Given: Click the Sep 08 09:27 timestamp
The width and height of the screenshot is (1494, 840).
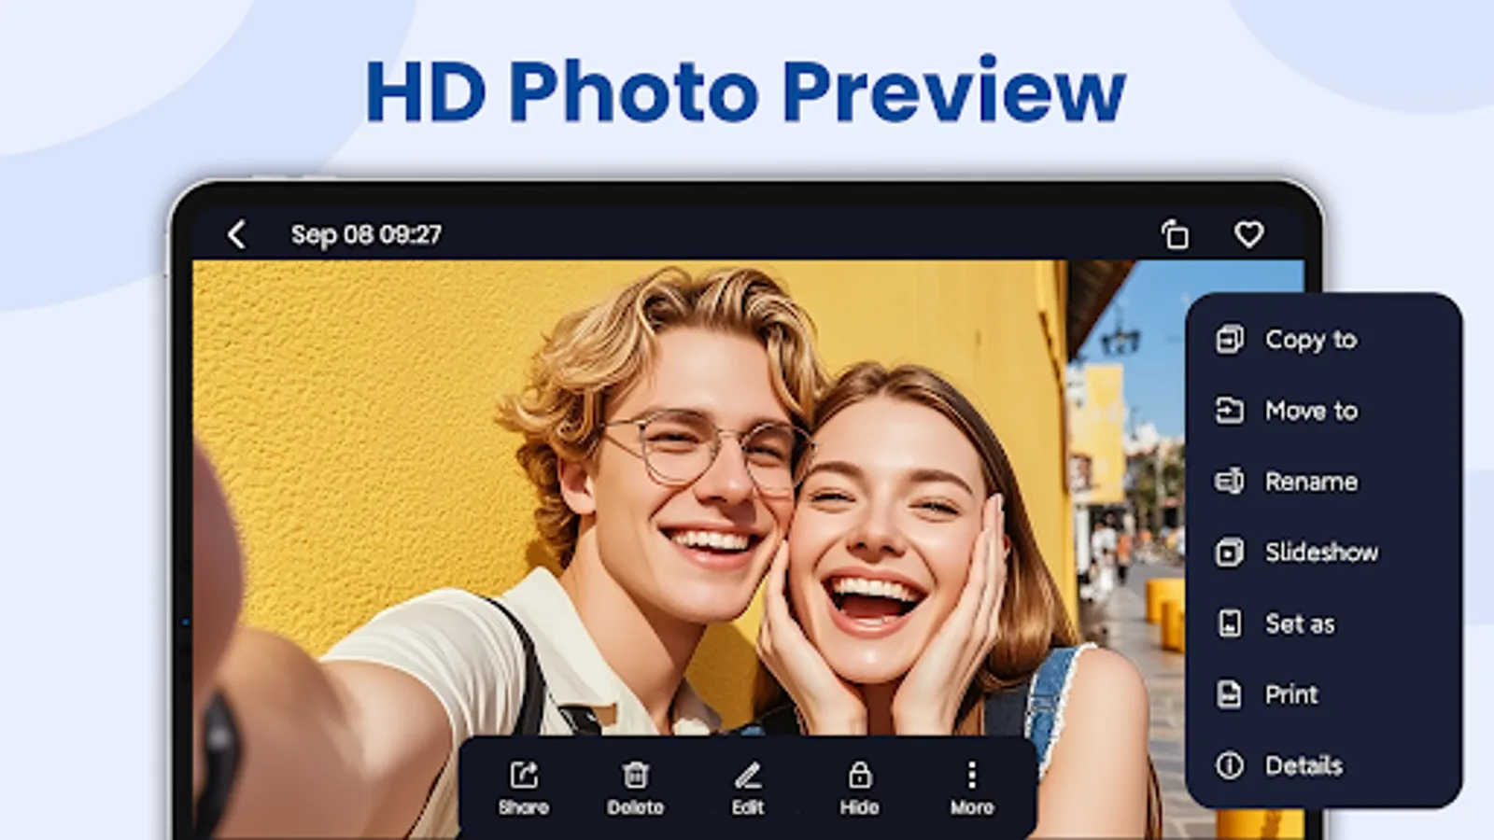Looking at the screenshot, I should coord(366,235).
